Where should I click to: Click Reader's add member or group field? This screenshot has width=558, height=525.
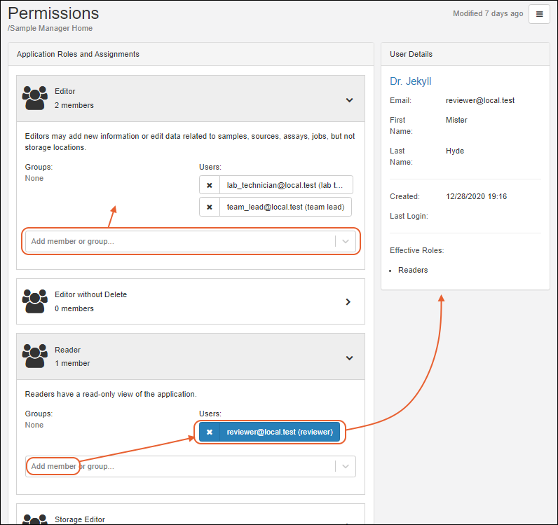179,466
